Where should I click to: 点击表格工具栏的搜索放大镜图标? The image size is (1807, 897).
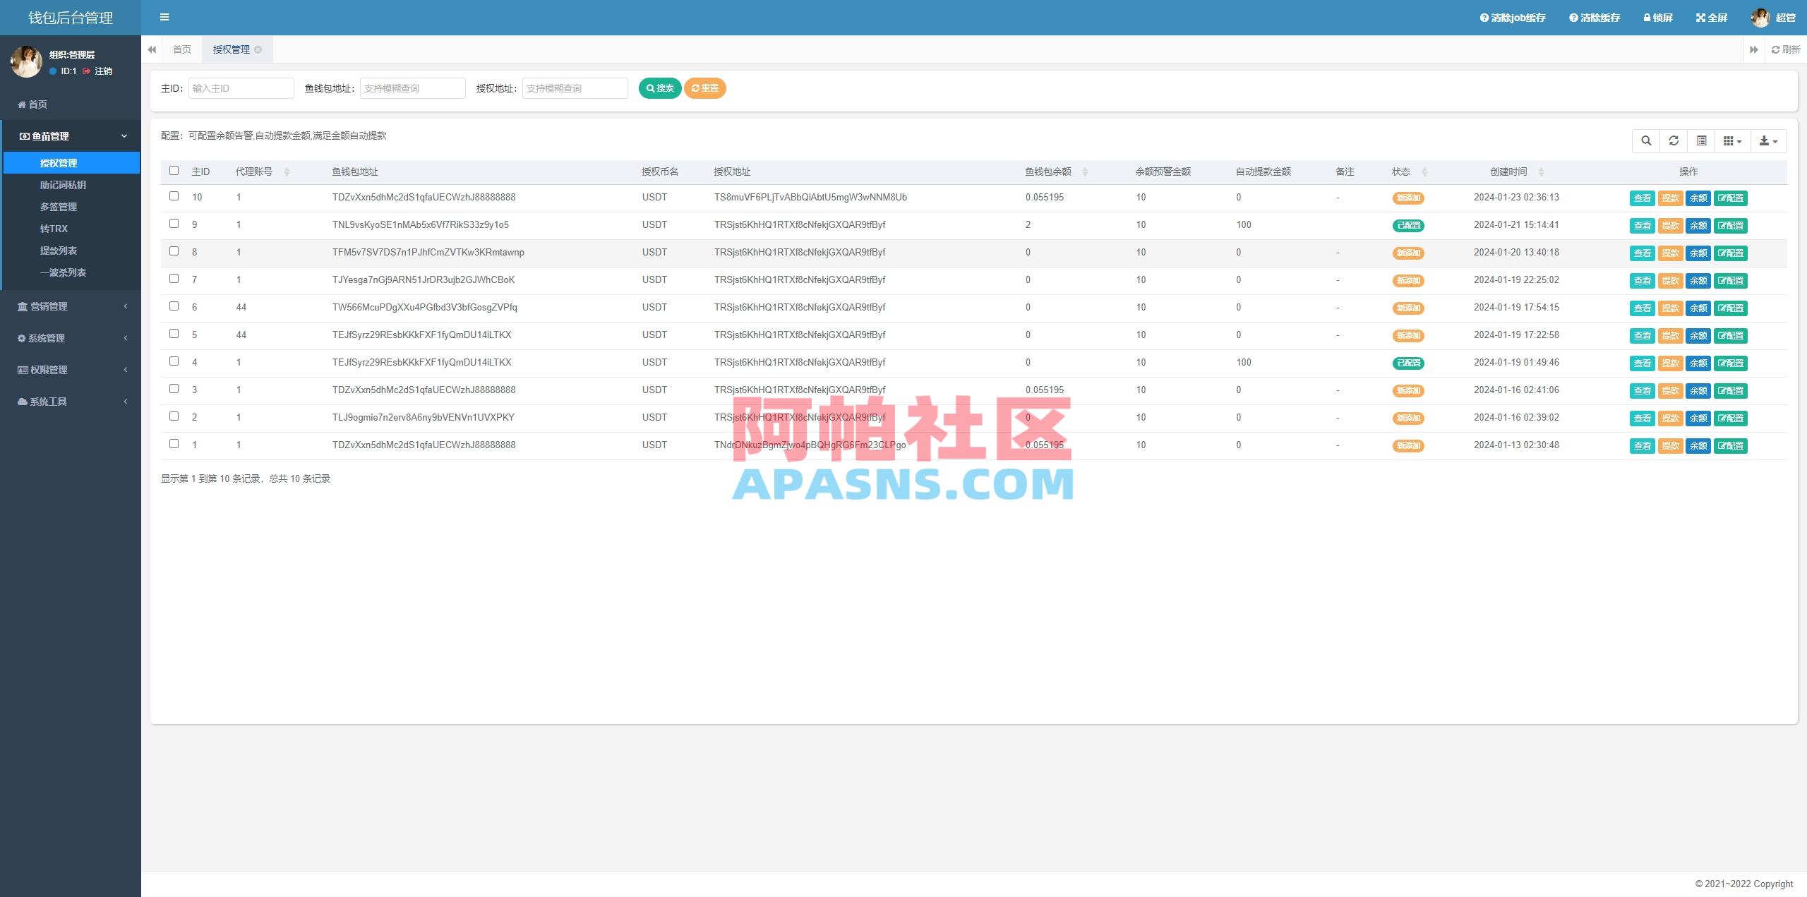pyautogui.click(x=1646, y=140)
